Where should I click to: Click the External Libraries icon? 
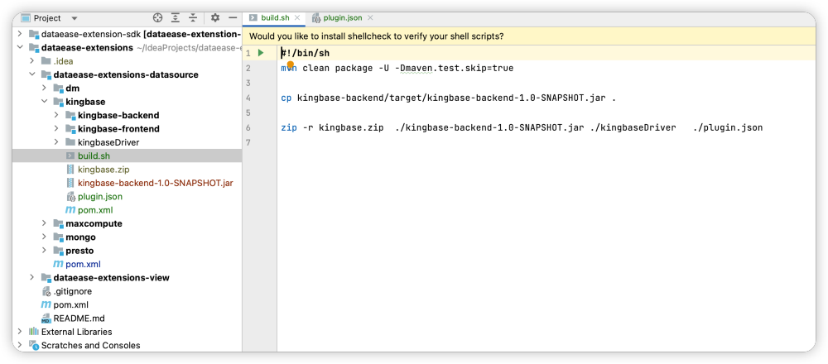click(34, 332)
